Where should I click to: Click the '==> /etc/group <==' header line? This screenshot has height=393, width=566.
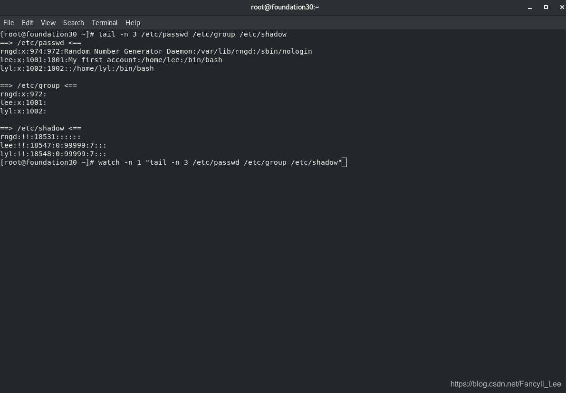point(38,85)
